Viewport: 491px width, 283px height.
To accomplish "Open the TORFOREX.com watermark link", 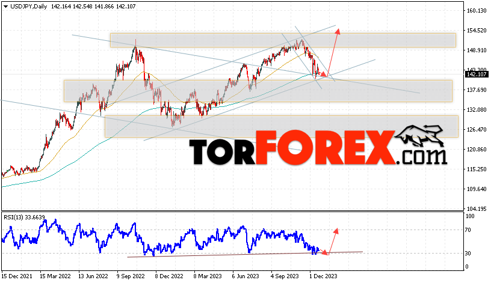I will (318, 148).
